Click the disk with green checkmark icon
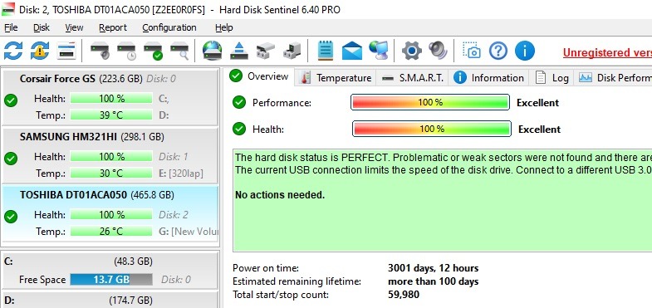 [153, 51]
